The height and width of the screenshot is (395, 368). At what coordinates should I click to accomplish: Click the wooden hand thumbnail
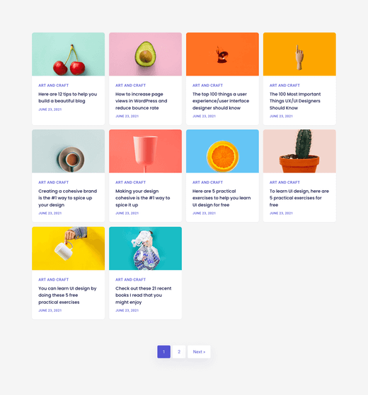tap(299, 54)
